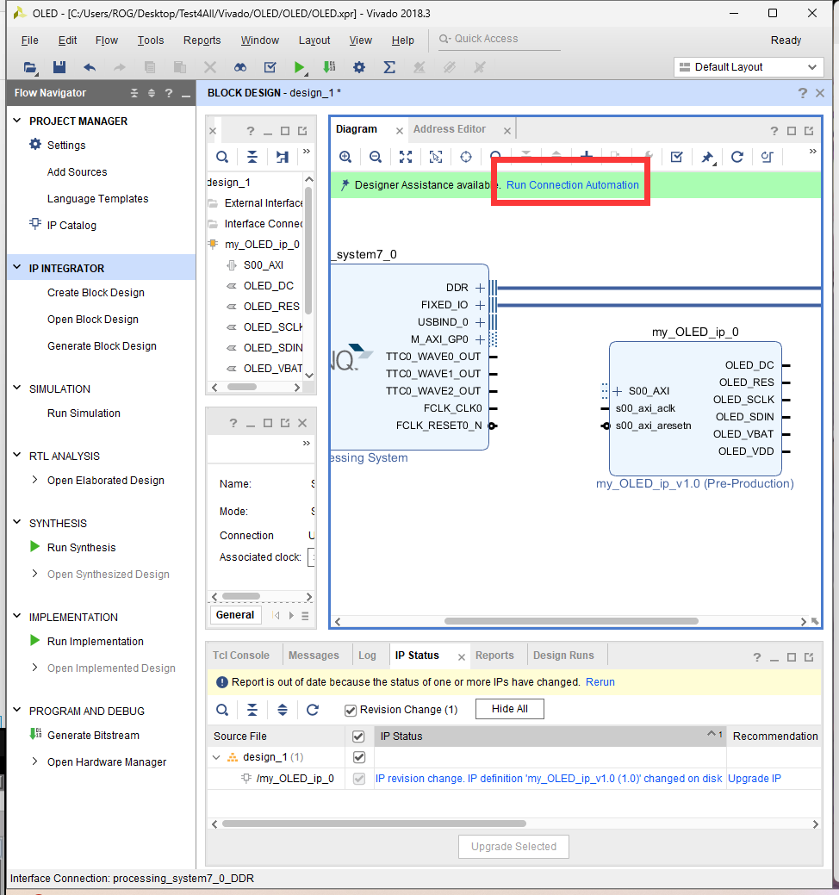Toggle the IP Status header checkbox
Viewport: 839px width, 895px height.
click(358, 737)
